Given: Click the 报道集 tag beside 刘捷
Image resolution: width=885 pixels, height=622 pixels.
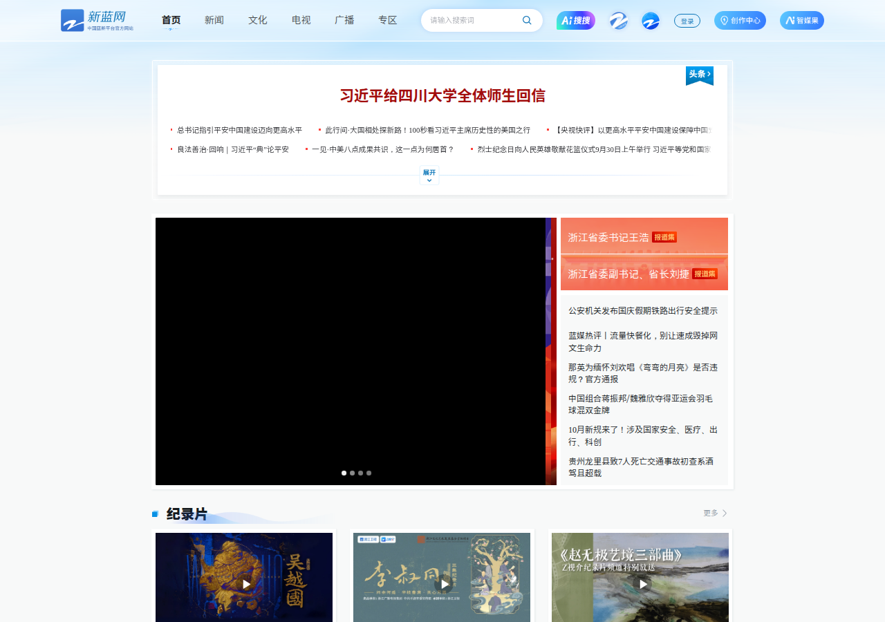Looking at the screenshot, I should point(705,274).
